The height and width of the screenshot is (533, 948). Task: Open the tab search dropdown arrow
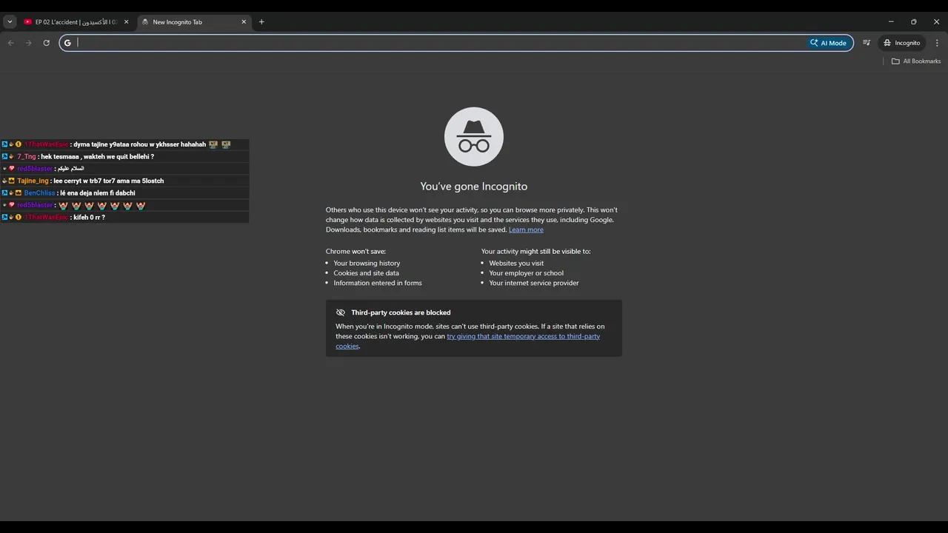tap(10, 22)
